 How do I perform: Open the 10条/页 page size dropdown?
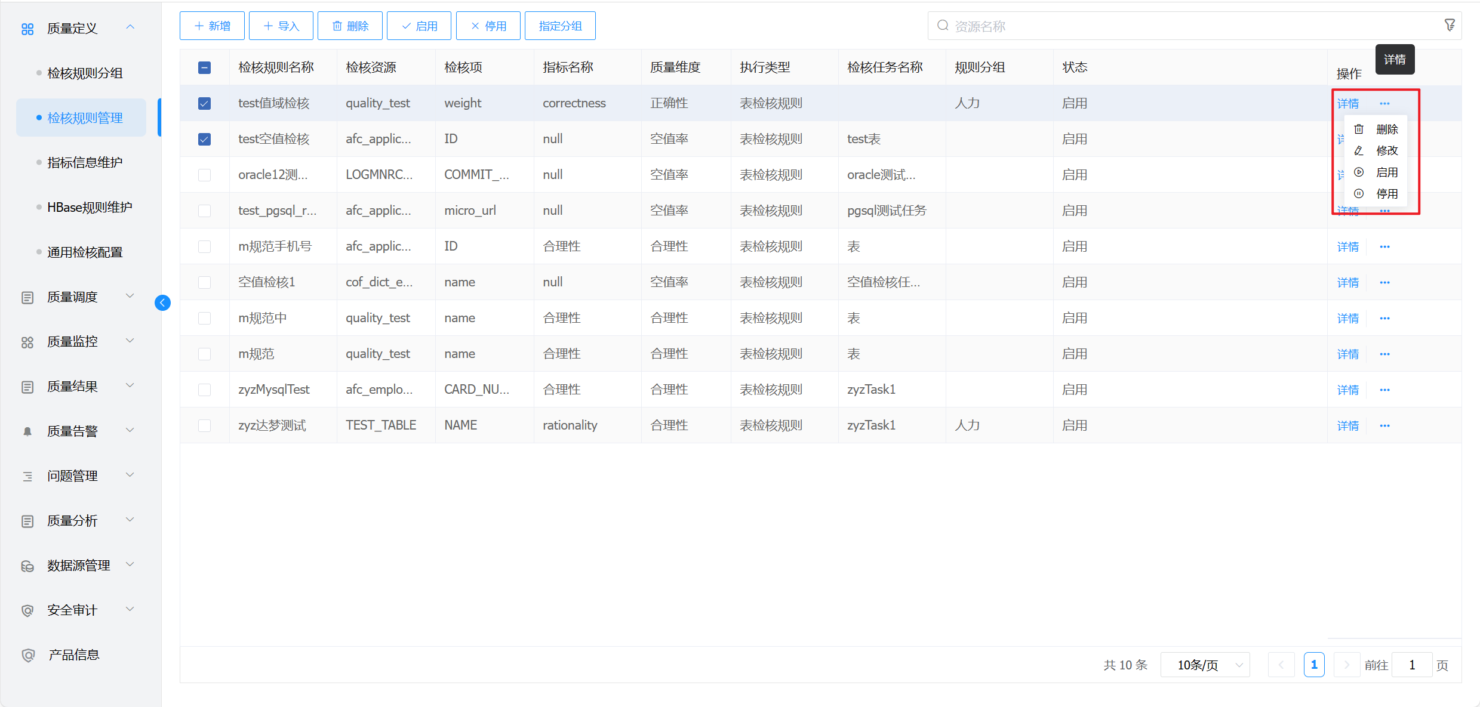pyautogui.click(x=1205, y=665)
